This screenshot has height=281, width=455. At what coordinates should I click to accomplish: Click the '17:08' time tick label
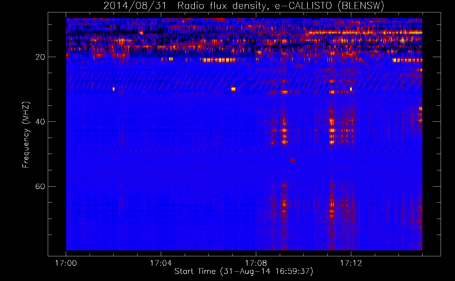pyautogui.click(x=256, y=263)
